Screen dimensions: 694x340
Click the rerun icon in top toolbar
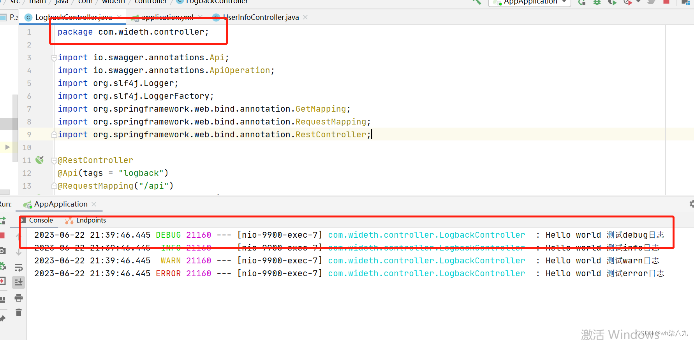(x=582, y=2)
